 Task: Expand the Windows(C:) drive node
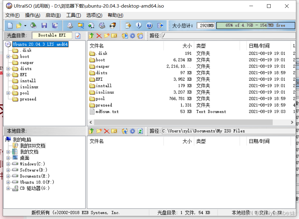pyautogui.click(x=8, y=164)
